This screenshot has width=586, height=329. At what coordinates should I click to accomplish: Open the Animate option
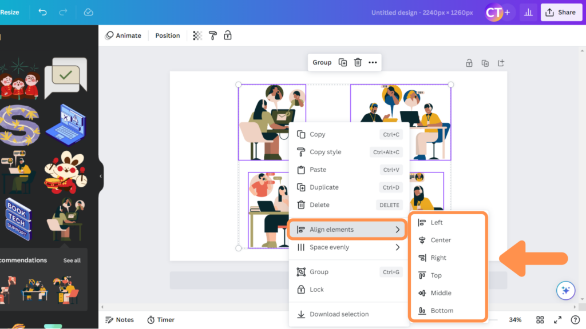[124, 35]
